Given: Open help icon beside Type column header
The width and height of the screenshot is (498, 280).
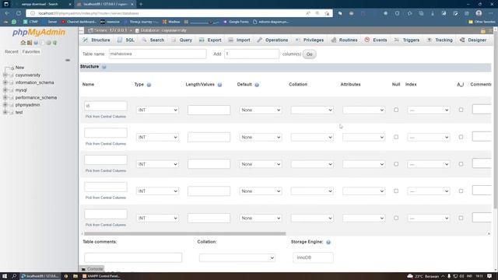Looking at the screenshot, I should pos(149,85).
